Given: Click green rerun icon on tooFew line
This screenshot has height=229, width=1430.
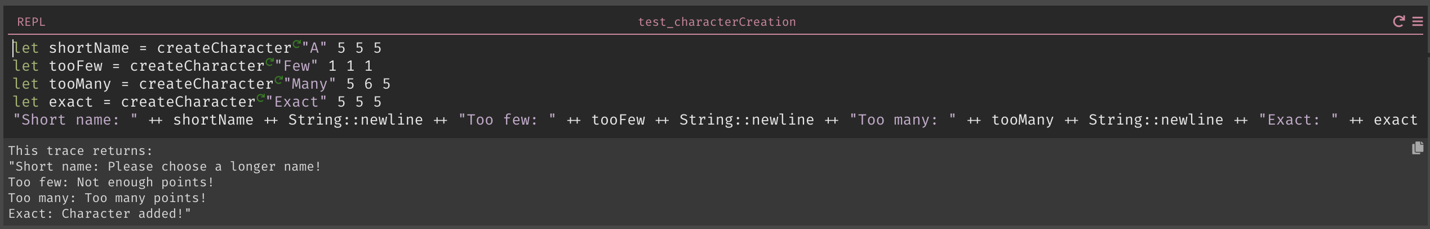Looking at the screenshot, I should (x=270, y=62).
